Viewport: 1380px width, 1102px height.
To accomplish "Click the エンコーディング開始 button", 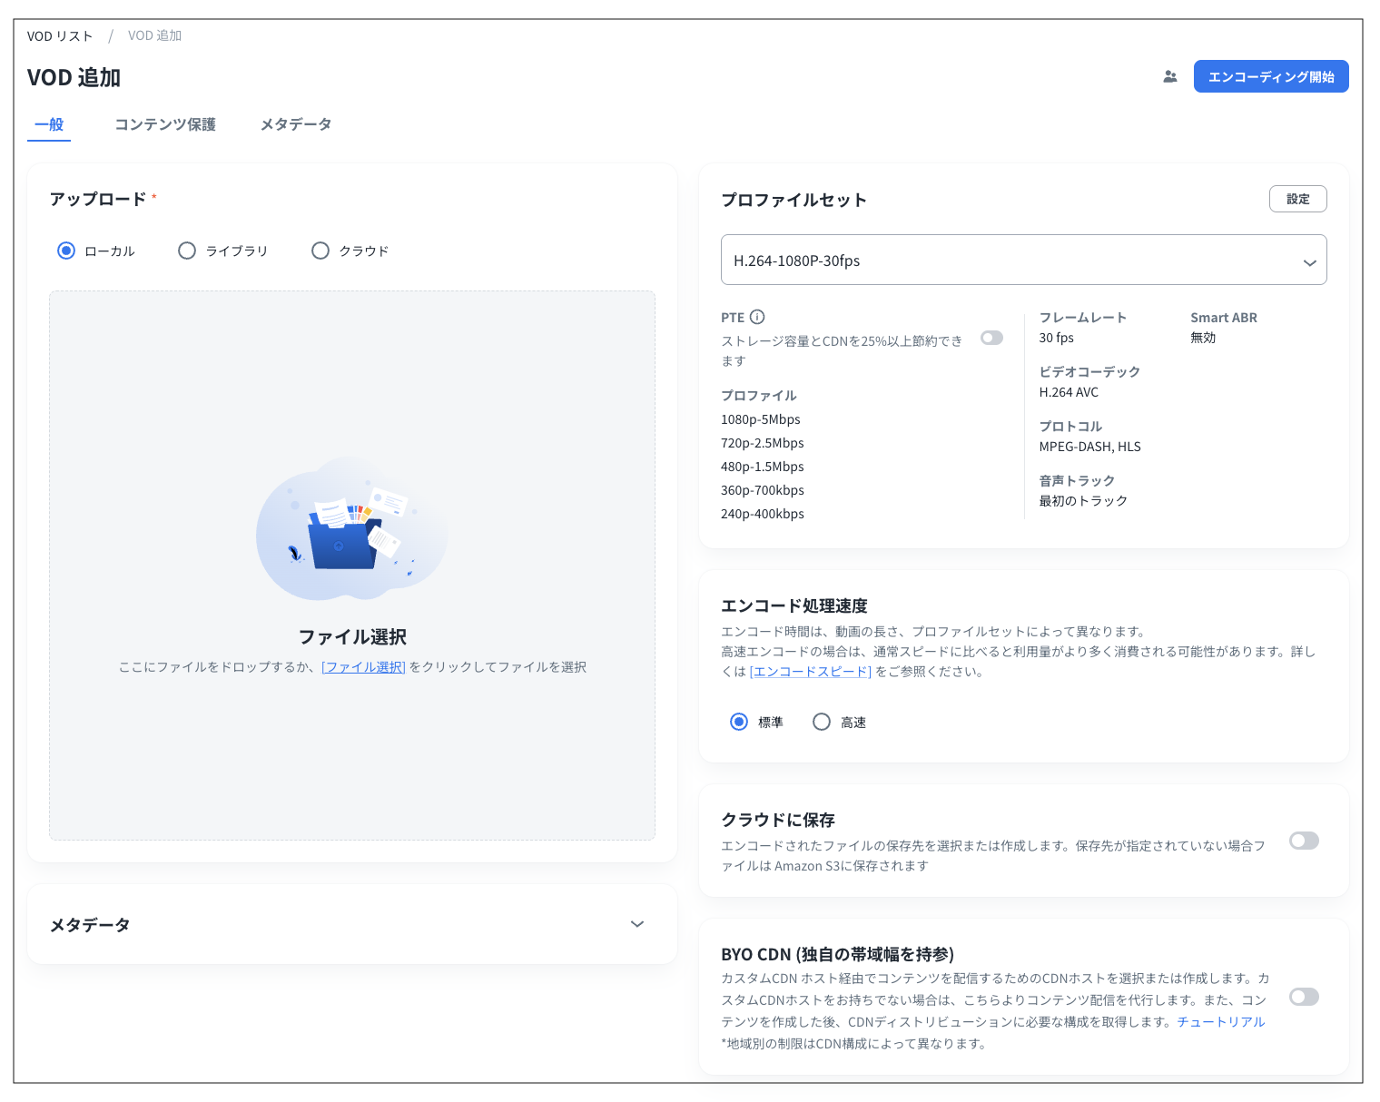I will point(1270,77).
